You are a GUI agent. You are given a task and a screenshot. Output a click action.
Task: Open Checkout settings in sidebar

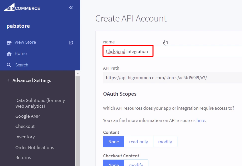coord(25,126)
